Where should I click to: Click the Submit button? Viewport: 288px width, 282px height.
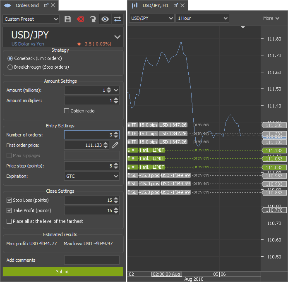(63, 272)
